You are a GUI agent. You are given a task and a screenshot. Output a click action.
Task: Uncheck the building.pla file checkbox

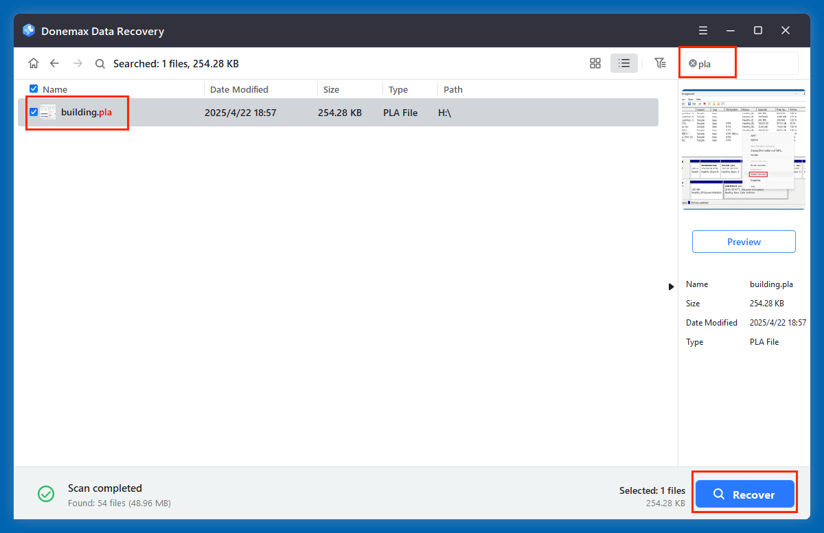point(32,112)
